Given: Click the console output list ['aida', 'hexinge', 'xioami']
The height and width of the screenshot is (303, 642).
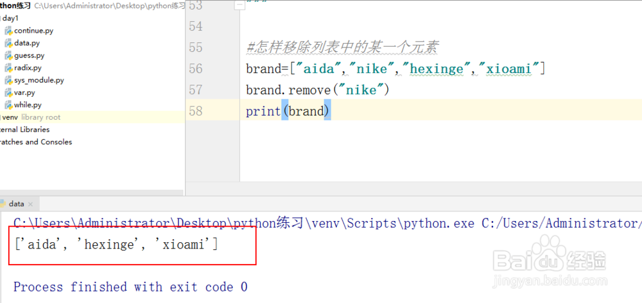Looking at the screenshot, I should 116,243.
